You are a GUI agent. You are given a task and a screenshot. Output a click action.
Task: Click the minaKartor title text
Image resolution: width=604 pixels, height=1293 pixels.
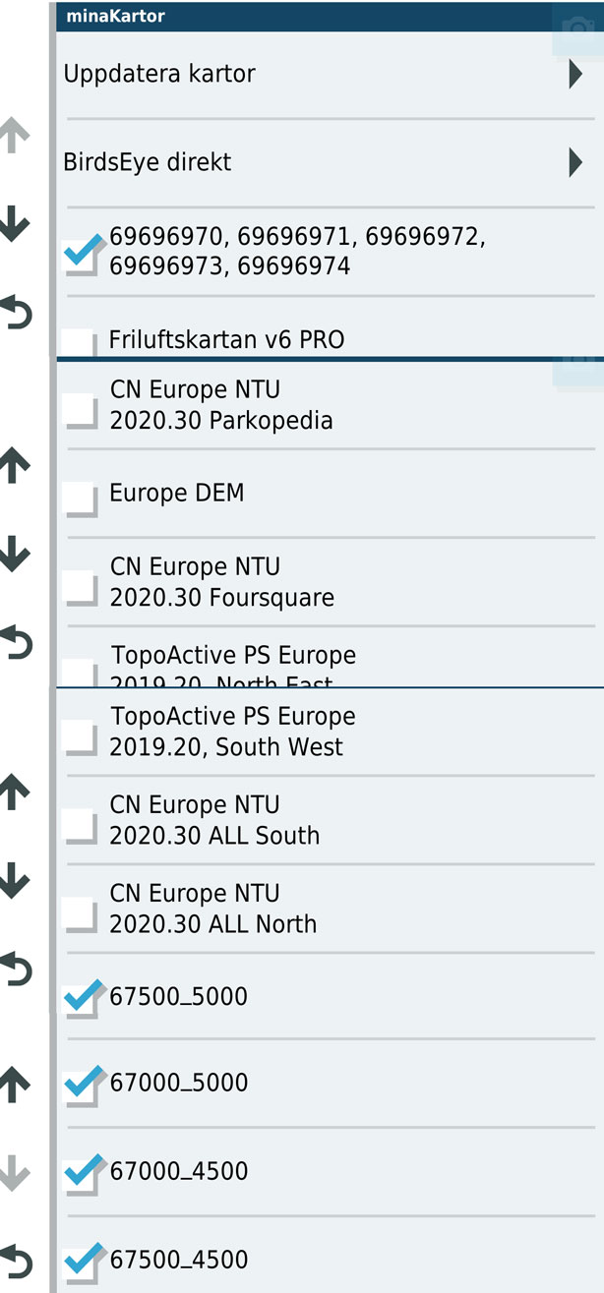point(115,16)
